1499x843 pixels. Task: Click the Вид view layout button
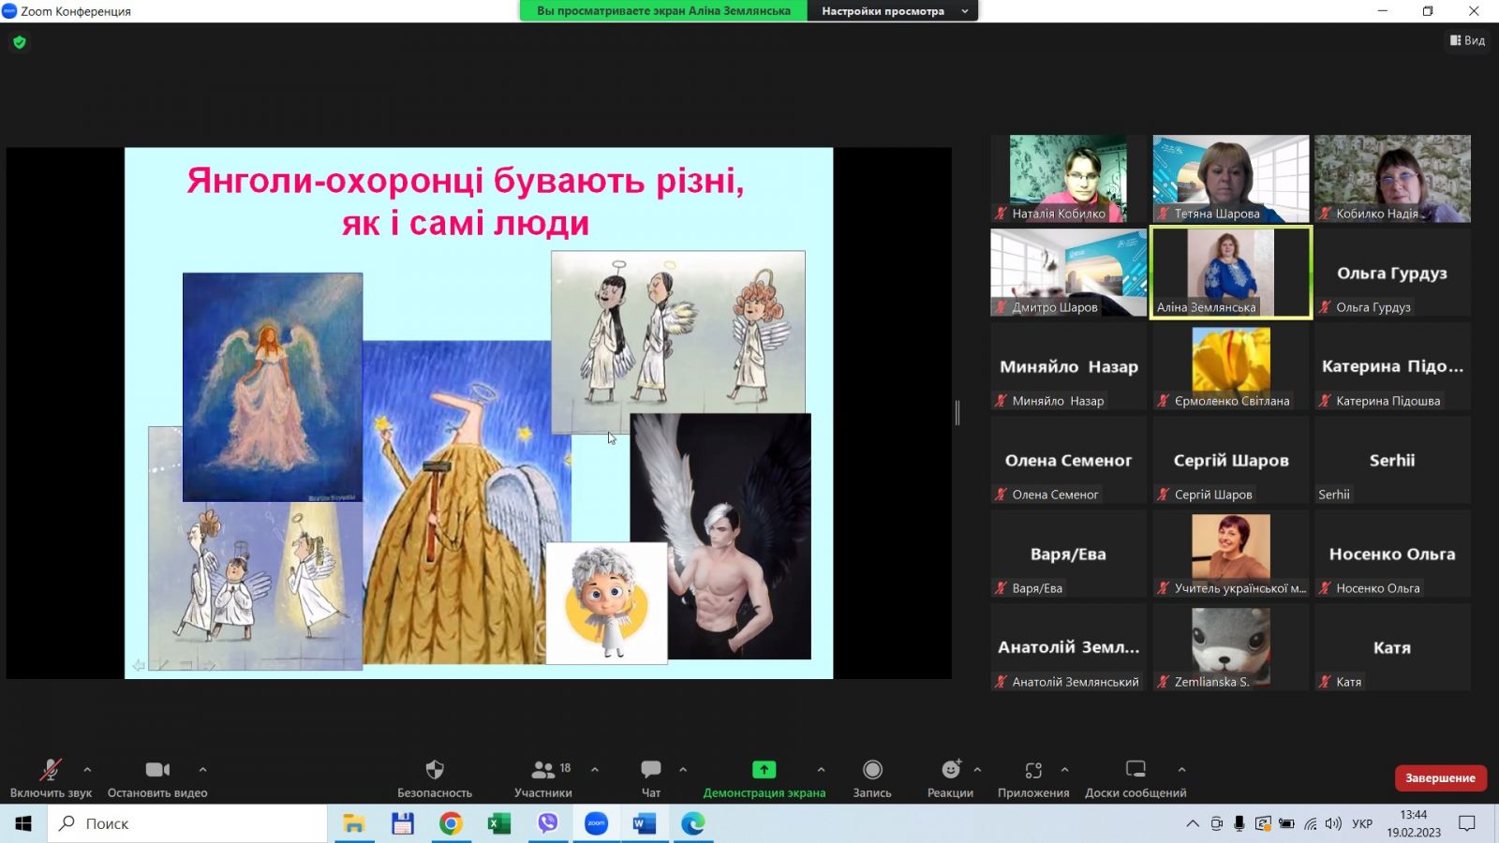[x=1467, y=40]
